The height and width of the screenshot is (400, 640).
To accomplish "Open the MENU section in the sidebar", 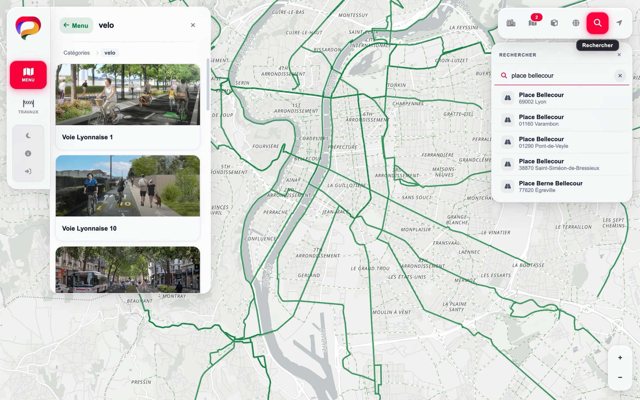I will coord(28,75).
